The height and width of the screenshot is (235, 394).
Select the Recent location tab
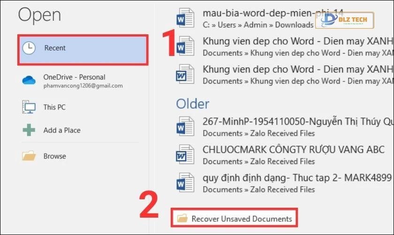point(83,50)
